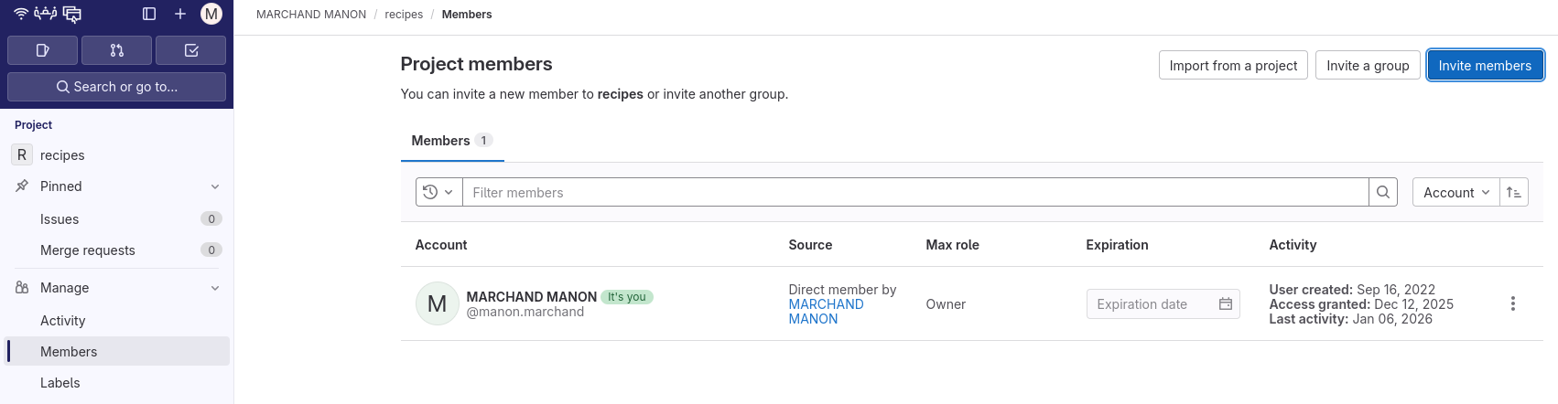Open assigned issues shortcut icon
The image size is (1558, 404).
42,50
